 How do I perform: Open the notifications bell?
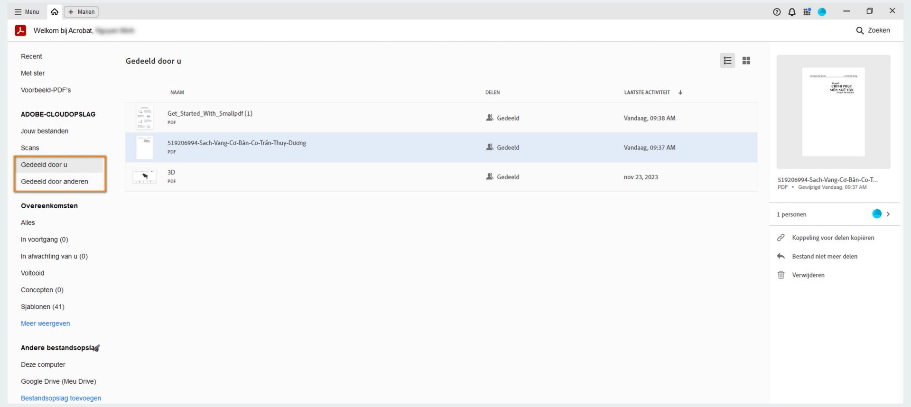click(792, 12)
